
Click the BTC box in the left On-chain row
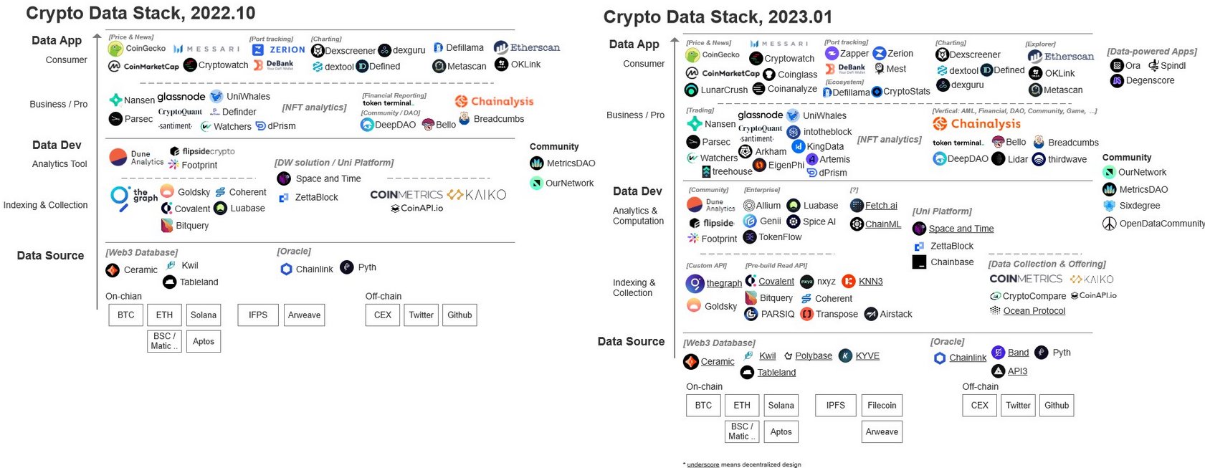pos(126,315)
